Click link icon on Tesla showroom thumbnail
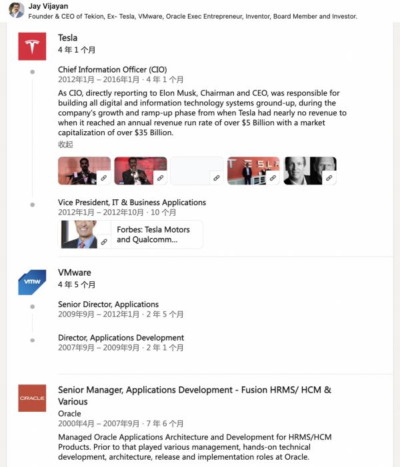The height and width of the screenshot is (467, 400). 273,178
